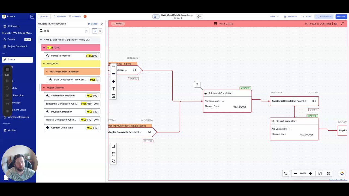Open Filter options
Viewport: 349px width, 196px height.
pyautogui.click(x=307, y=17)
